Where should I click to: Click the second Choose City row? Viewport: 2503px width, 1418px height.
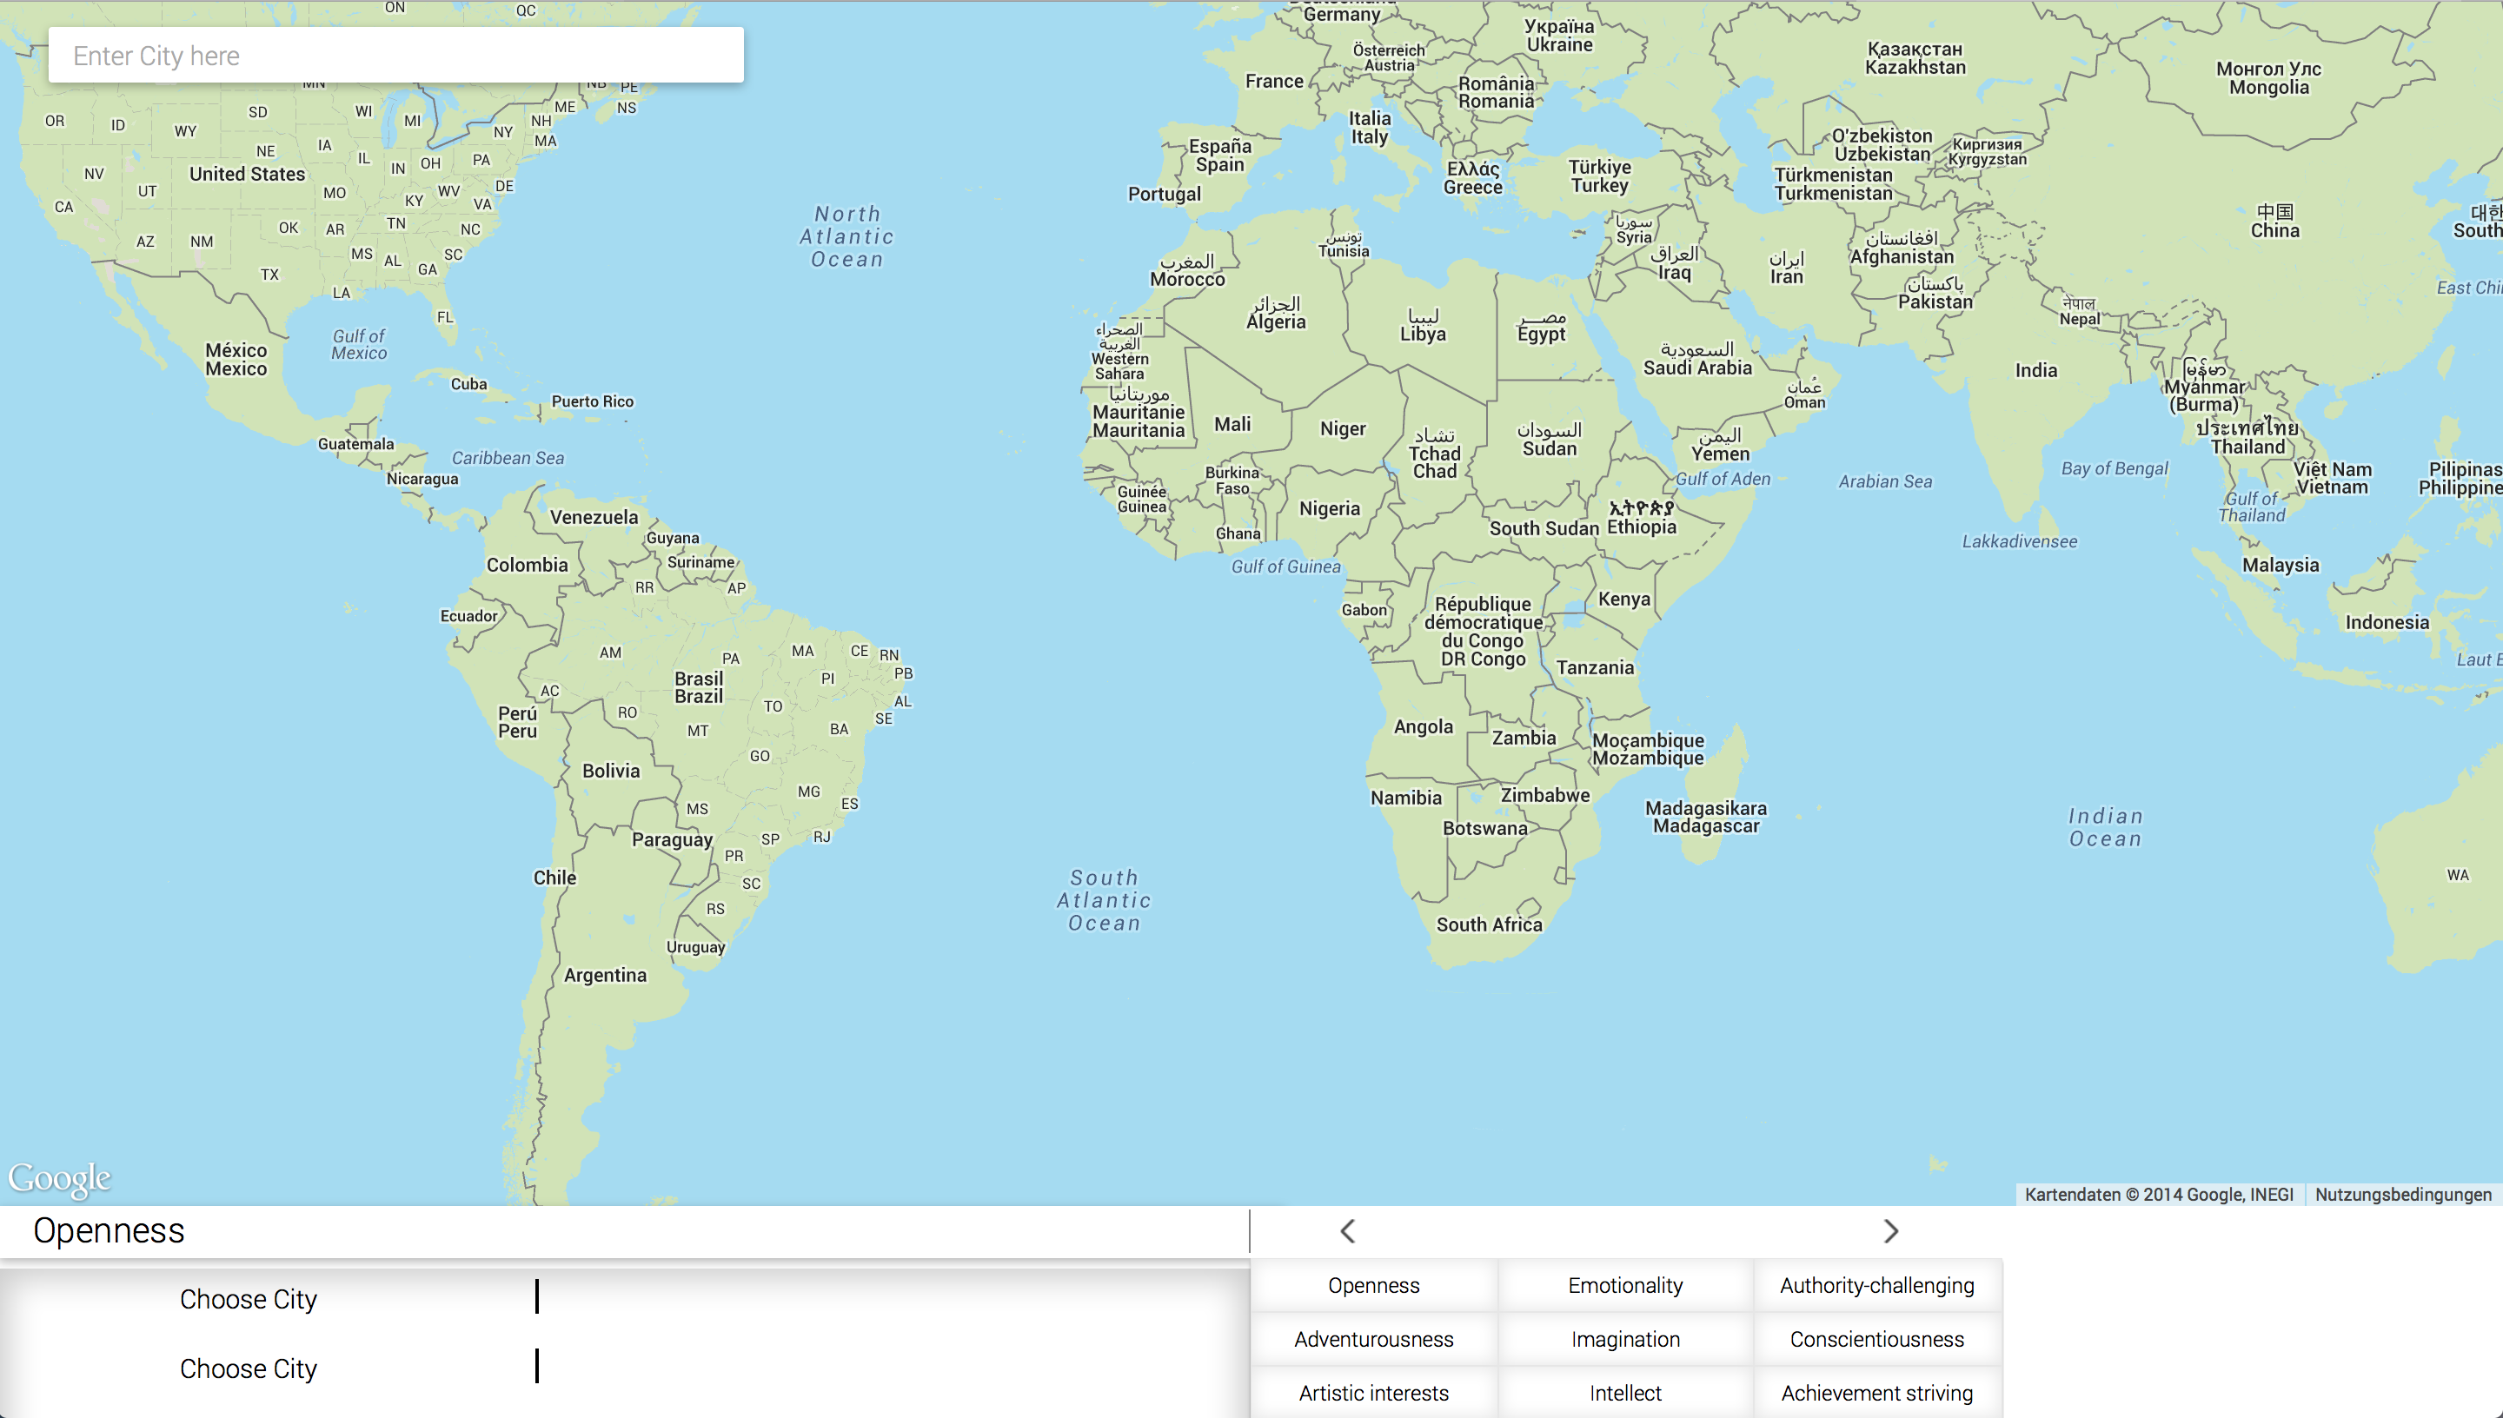point(249,1368)
